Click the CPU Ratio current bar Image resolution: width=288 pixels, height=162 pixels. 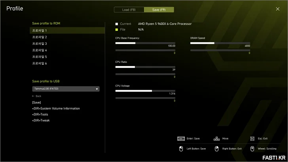pos(145,67)
